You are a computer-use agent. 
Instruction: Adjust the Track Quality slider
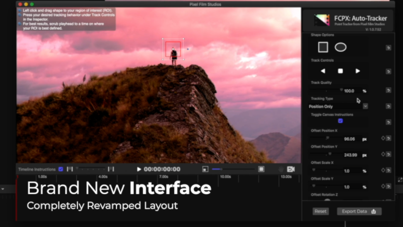click(x=326, y=90)
